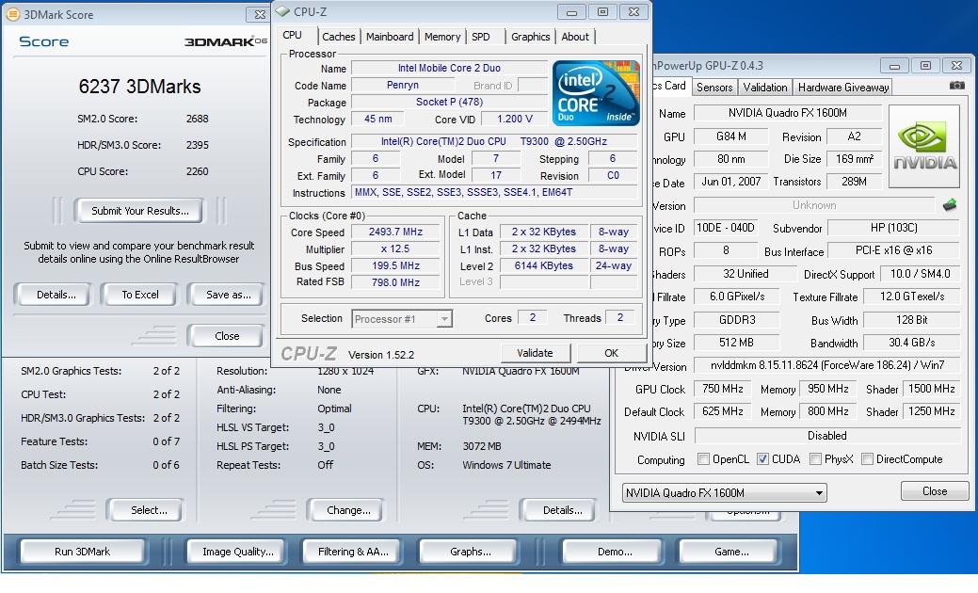Click the 3DMark Score window icon
Screen dimensions: 978x593
pos(12,14)
